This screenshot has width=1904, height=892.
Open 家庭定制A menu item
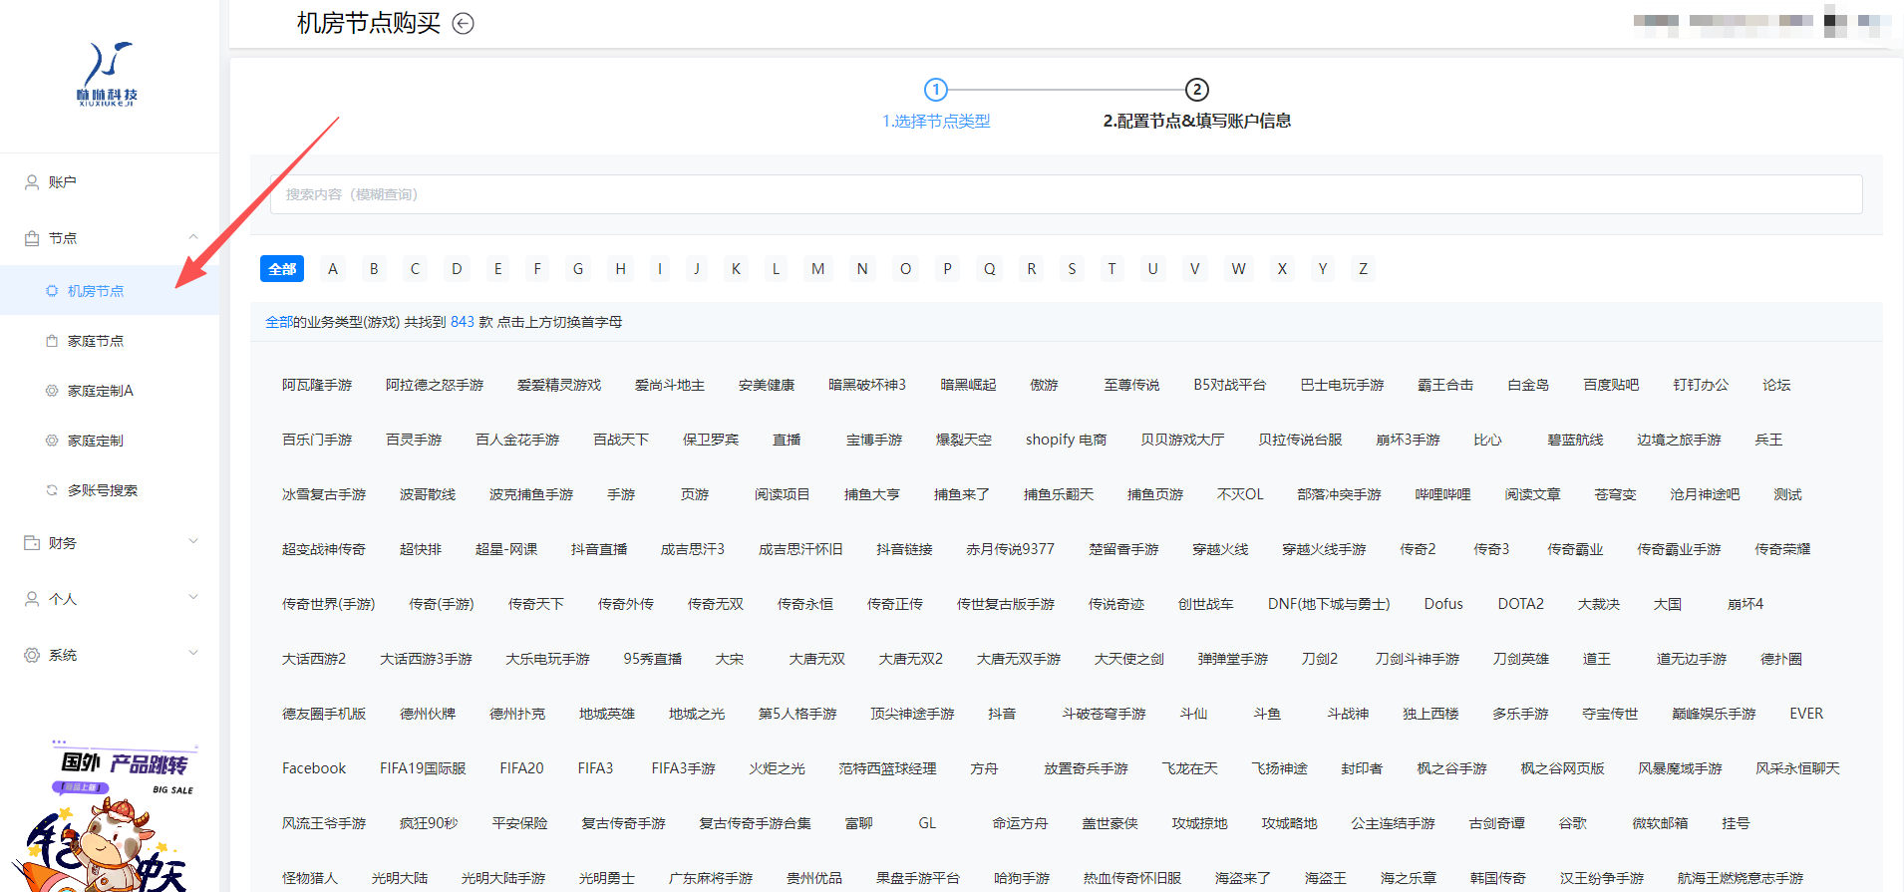click(110, 391)
